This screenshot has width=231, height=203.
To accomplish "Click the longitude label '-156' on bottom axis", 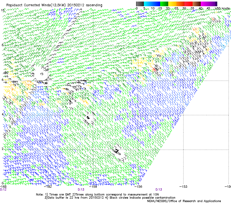I will pos(138,187).
